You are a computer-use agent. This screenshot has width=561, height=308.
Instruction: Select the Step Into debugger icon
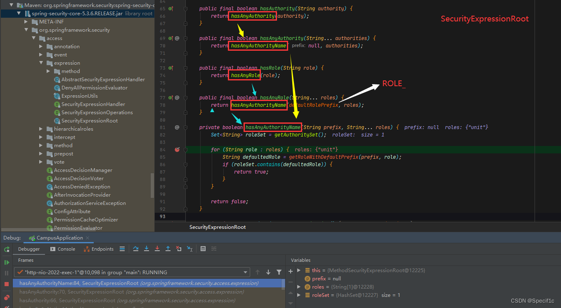coord(147,249)
